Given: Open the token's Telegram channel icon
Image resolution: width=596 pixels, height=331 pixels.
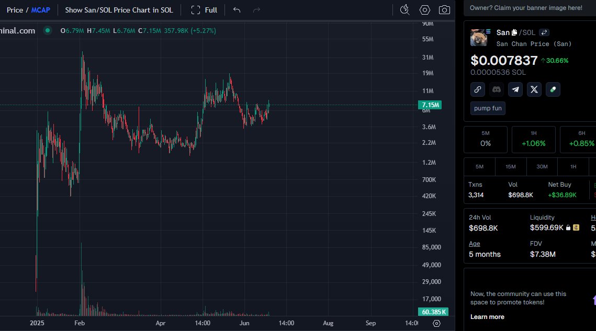Looking at the screenshot, I should (x=515, y=89).
